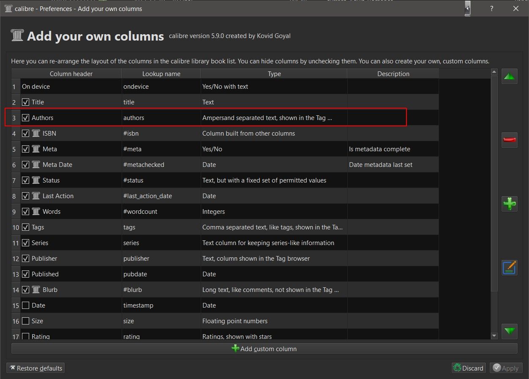This screenshot has width=529, height=379.
Task: Click the red minus delete-column icon
Action: point(510,140)
